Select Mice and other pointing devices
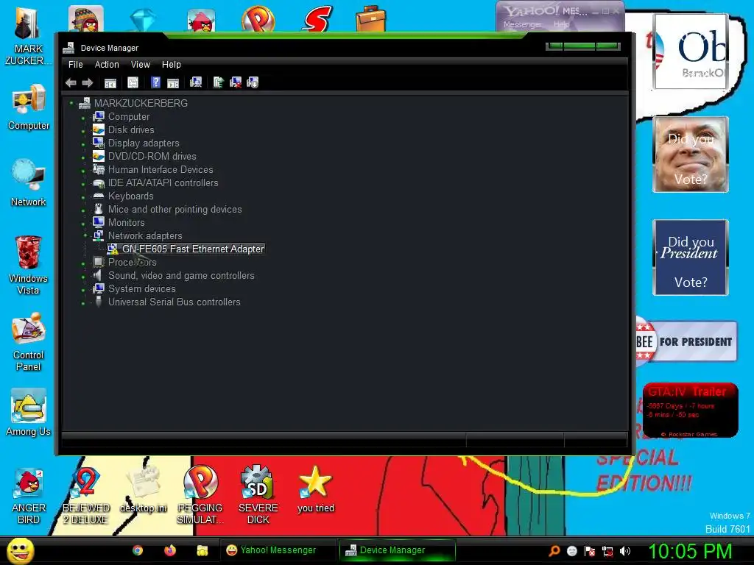Viewport: 754px width, 565px height. pos(175,210)
